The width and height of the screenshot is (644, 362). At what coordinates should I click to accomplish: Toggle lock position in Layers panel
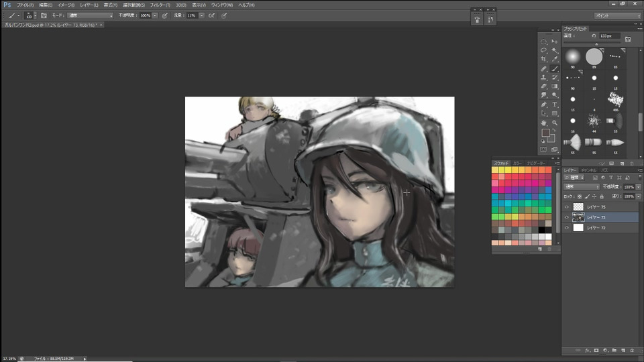tap(594, 196)
